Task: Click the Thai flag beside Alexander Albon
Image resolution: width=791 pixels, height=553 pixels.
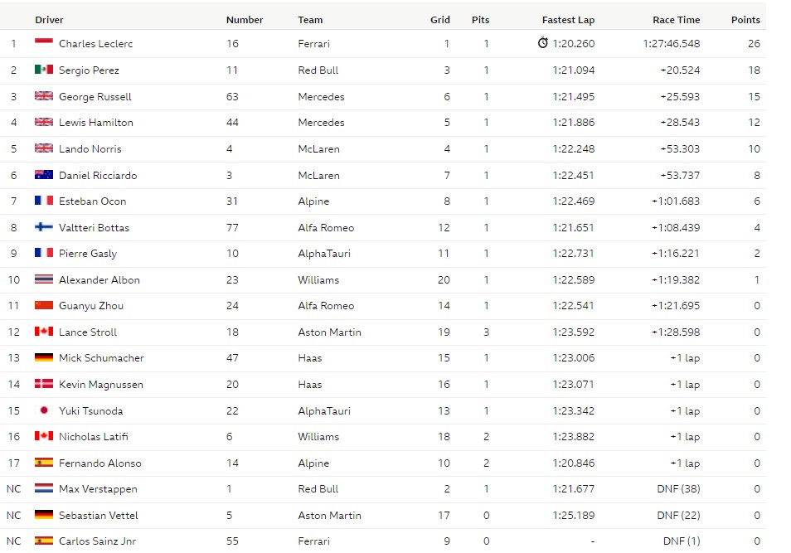Action: (44, 279)
